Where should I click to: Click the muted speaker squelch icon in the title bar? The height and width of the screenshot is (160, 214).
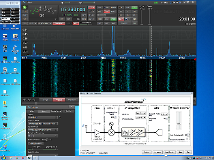(x=80, y=3)
